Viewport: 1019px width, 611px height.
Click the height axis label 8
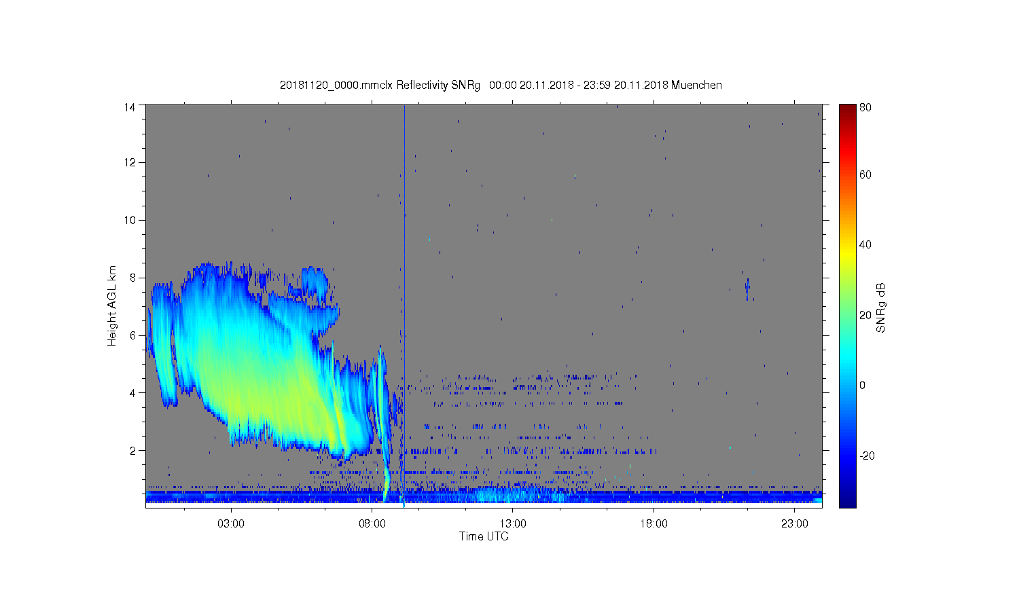pyautogui.click(x=132, y=278)
